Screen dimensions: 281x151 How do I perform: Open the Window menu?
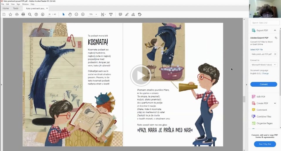(x=25, y=4)
